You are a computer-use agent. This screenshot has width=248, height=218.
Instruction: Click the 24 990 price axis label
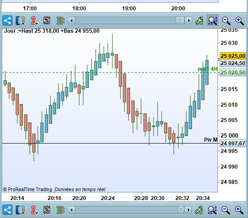(229, 167)
